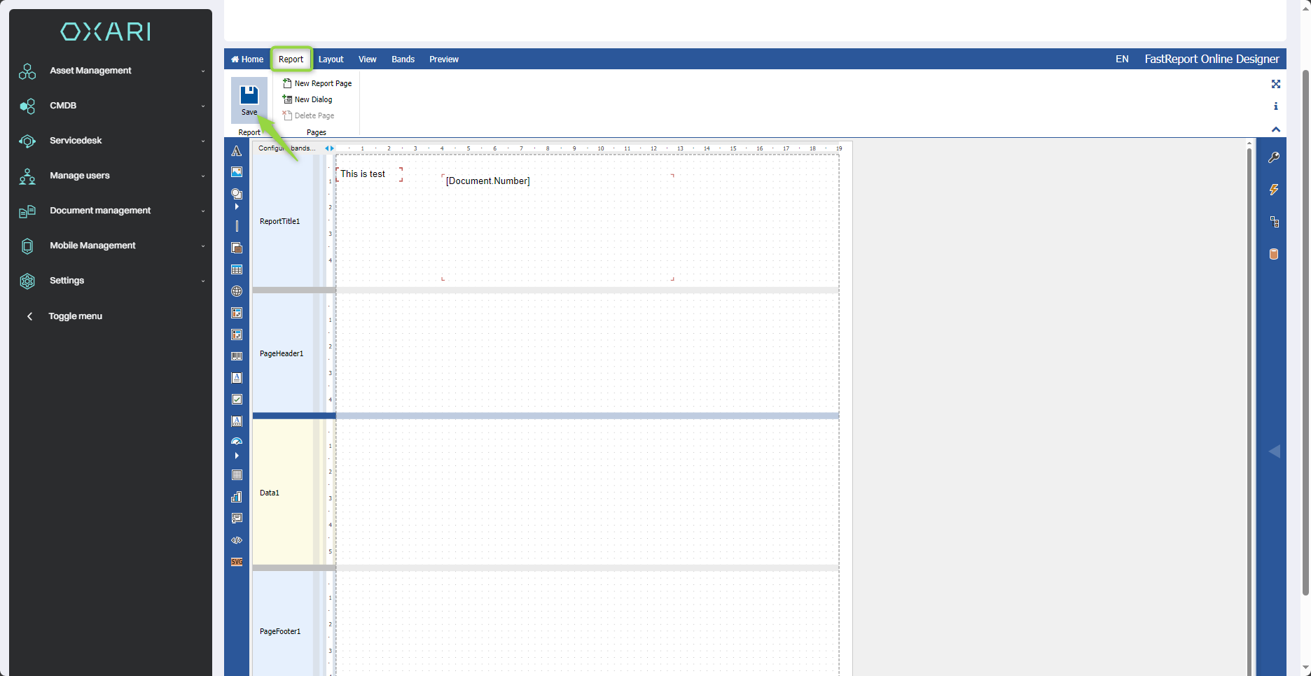Collapse the ribbon with chevron up
The width and height of the screenshot is (1311, 676).
[1275, 129]
